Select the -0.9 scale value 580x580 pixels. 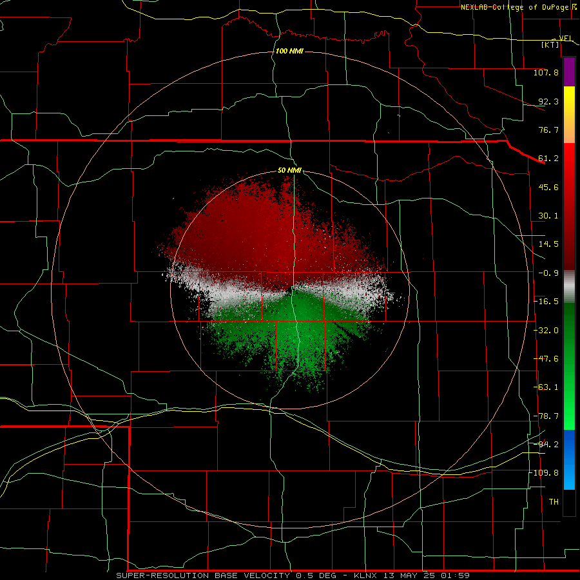[548, 273]
